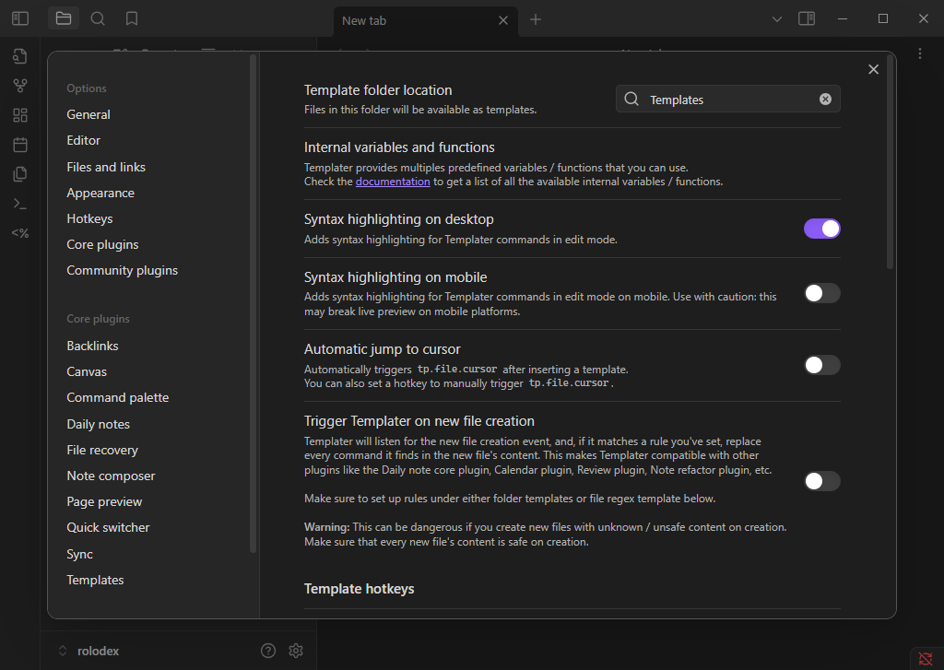Open Files and links settings
Viewport: 944px width, 670px height.
(106, 167)
